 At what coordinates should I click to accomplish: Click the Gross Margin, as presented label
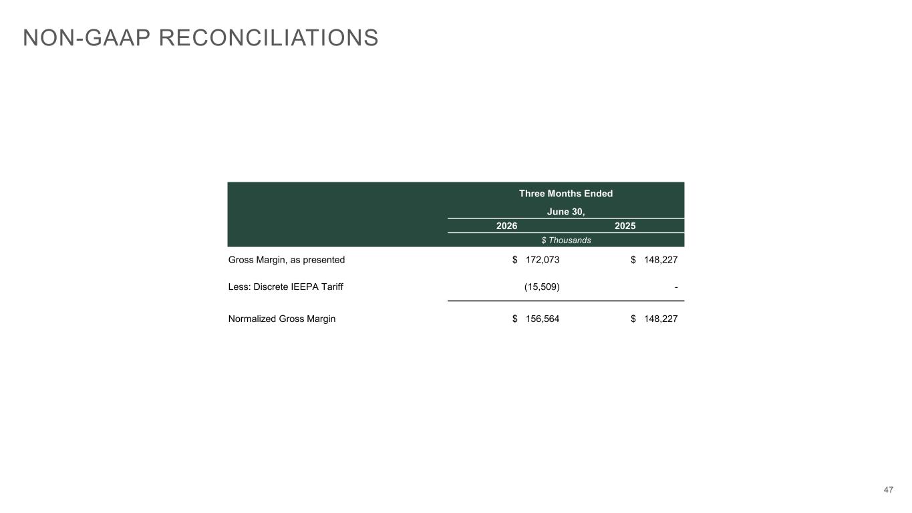pos(287,259)
